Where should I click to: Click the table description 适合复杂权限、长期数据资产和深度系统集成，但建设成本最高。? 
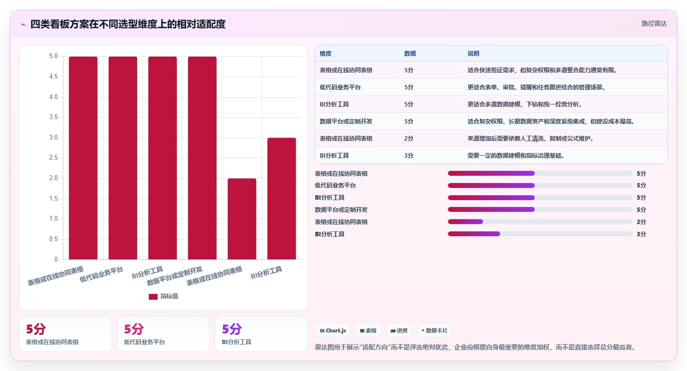[551, 122]
